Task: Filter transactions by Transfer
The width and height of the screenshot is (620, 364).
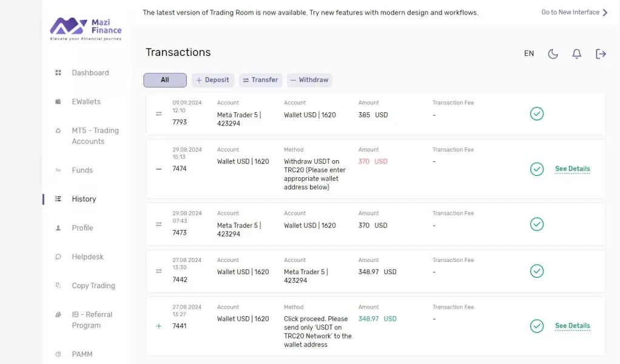Action: [260, 80]
